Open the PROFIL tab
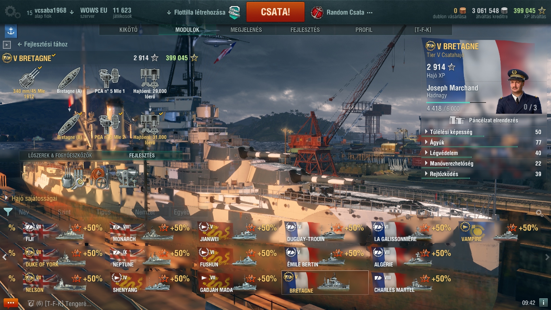Screen dimensions: 551x310 pyautogui.click(x=364, y=30)
